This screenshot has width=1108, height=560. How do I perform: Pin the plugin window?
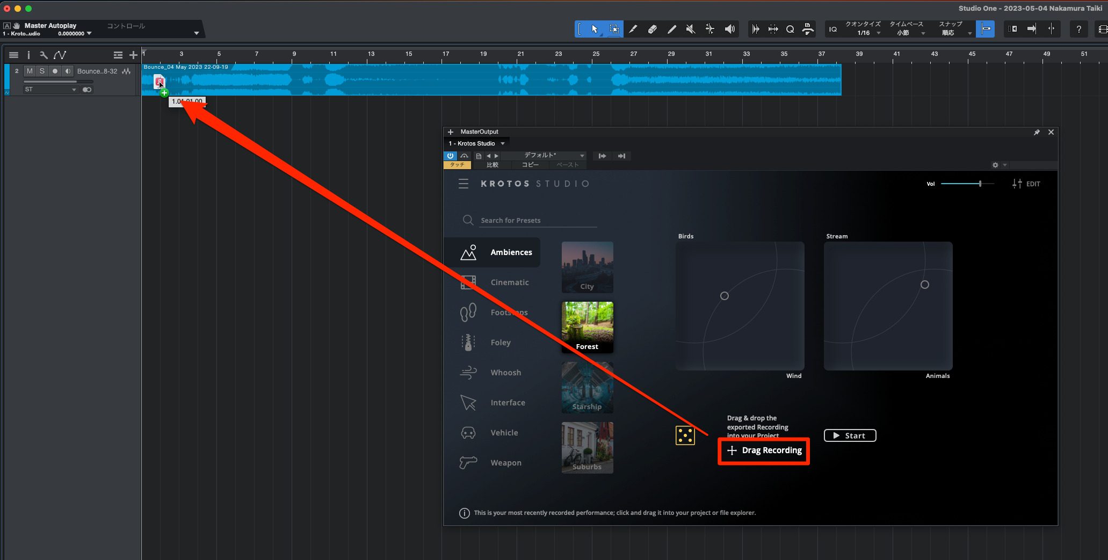(1037, 132)
